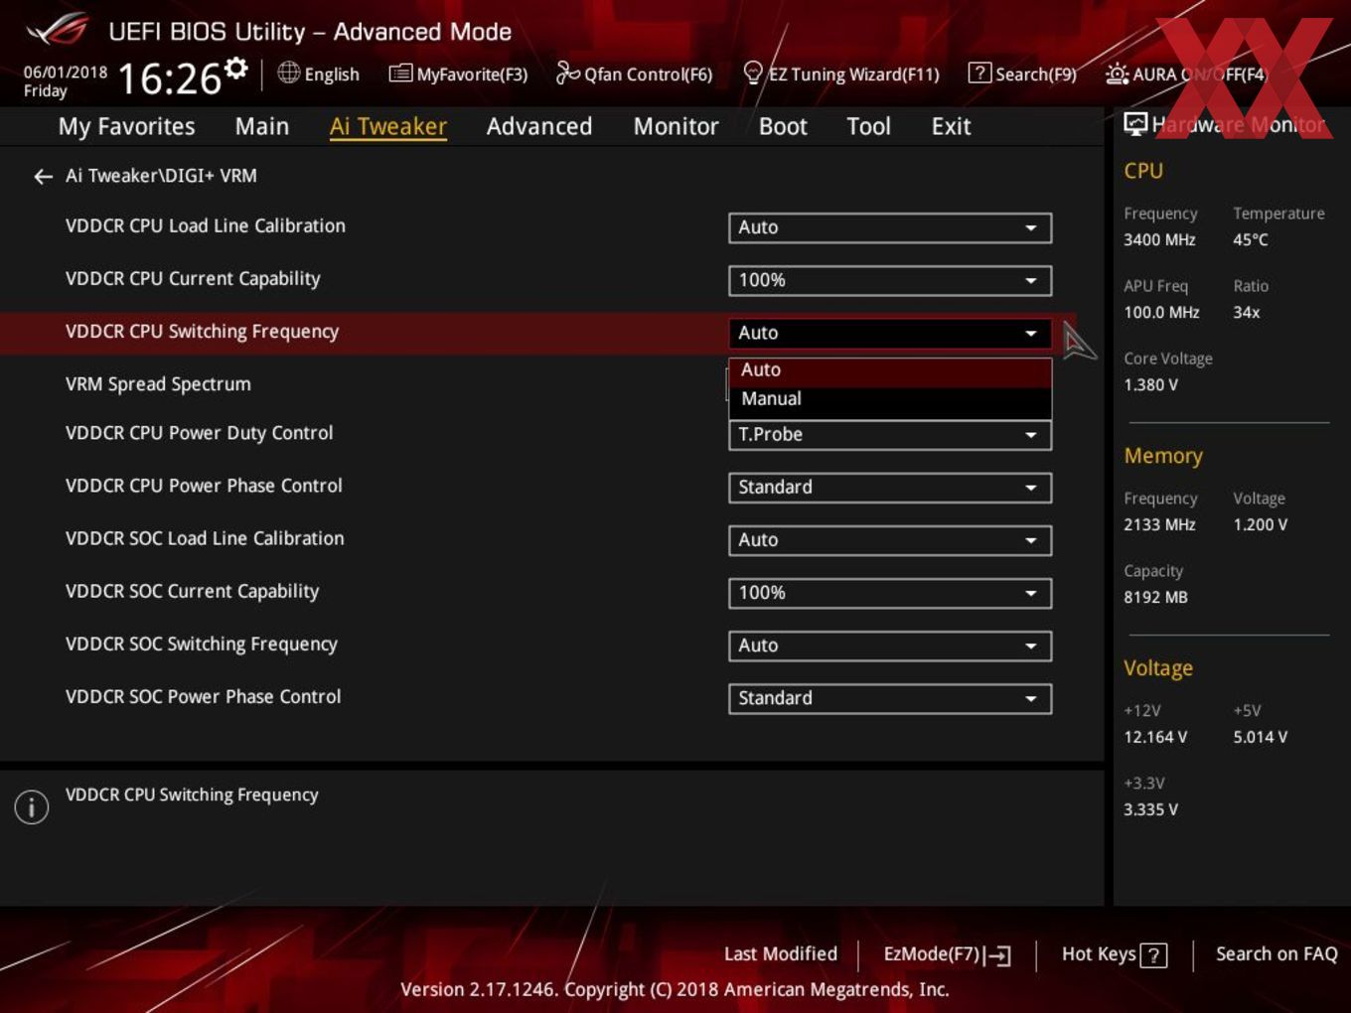1351x1013 pixels.
Task: Select VDDCR SOC Power Phase Control label
Action: 203,696
